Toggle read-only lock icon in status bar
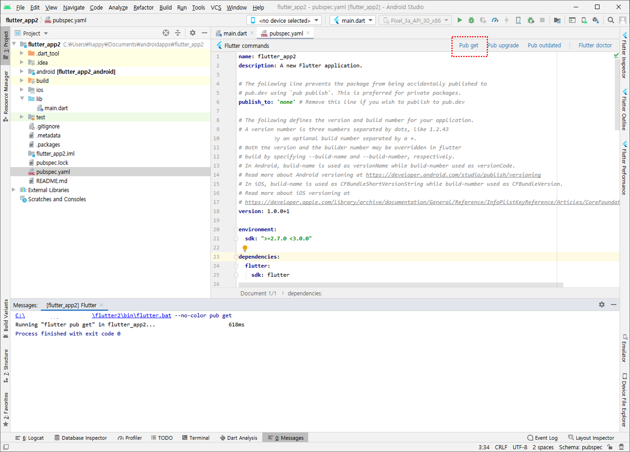Screen dimensions: 630x452 click(610, 447)
